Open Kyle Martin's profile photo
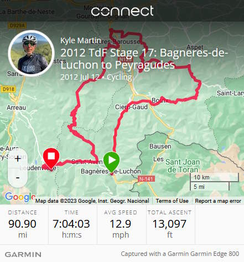 pos(32,54)
